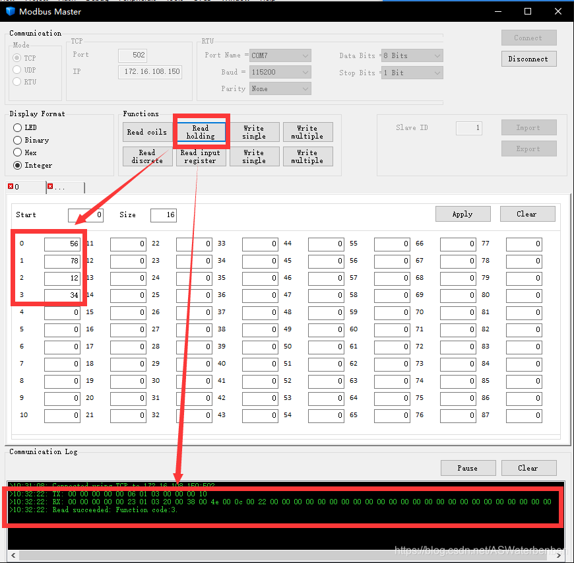Click the Read discrete function button
The height and width of the screenshot is (563, 574).
147,156
